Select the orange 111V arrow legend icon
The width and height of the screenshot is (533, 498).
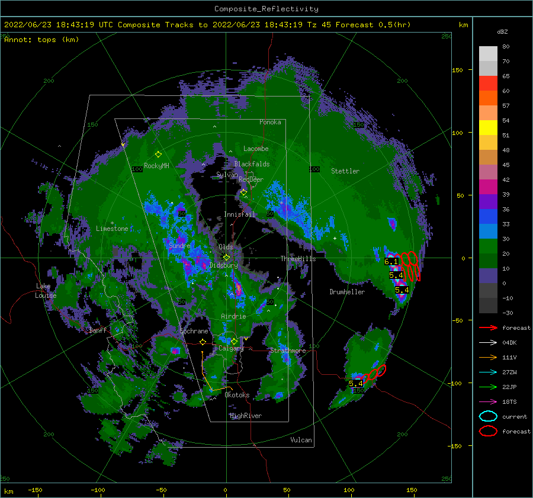tap(488, 357)
